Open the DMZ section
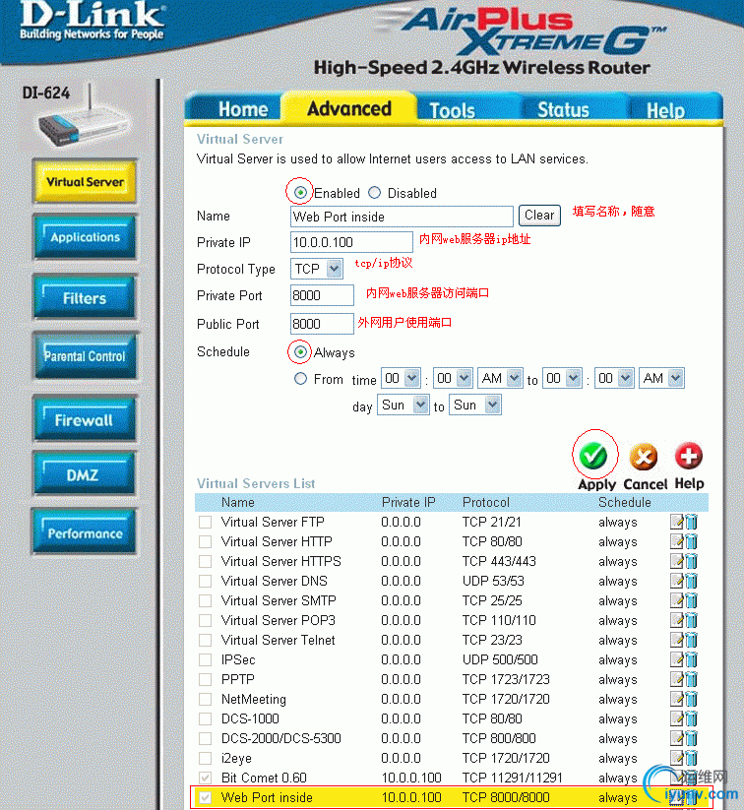This screenshot has width=744, height=810. click(x=85, y=474)
